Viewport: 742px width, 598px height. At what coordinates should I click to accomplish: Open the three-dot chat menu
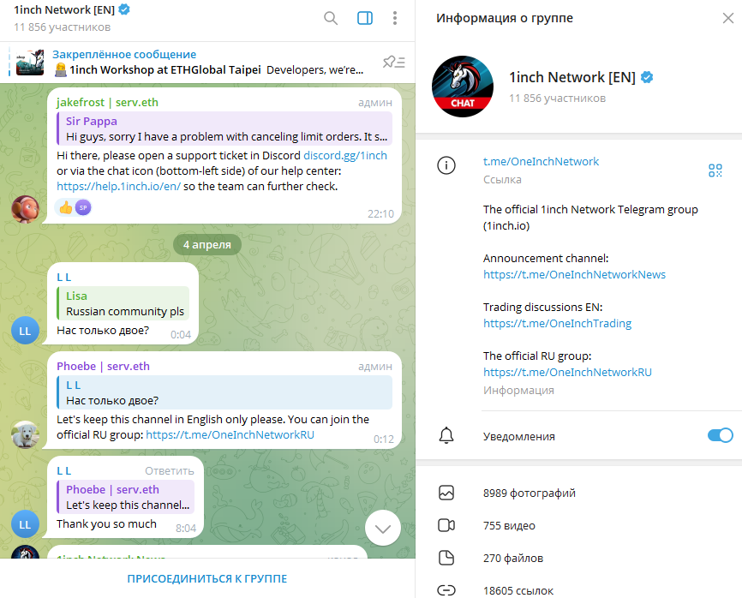(395, 19)
